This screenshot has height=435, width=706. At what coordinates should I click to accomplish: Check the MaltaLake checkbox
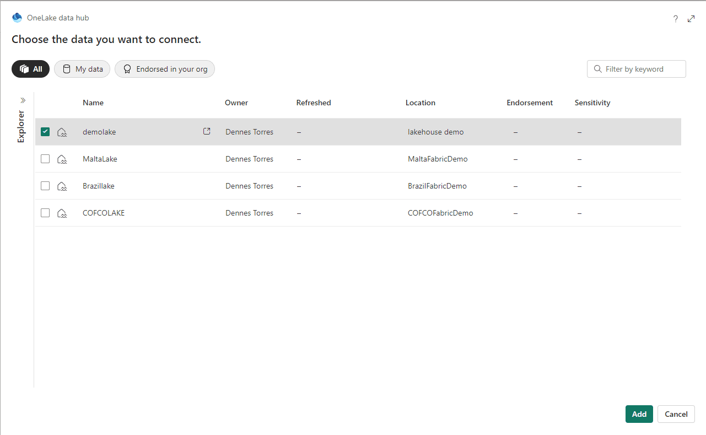pyautogui.click(x=45, y=159)
